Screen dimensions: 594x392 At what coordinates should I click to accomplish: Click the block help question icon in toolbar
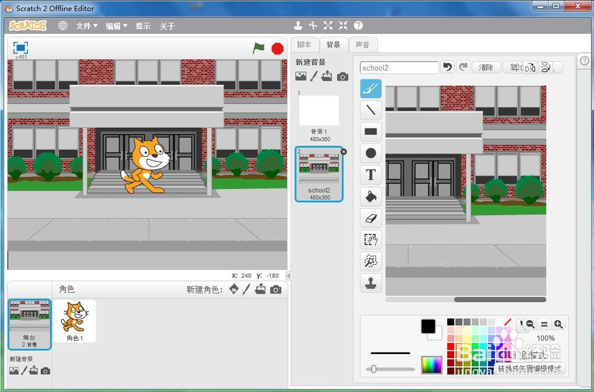[358, 26]
